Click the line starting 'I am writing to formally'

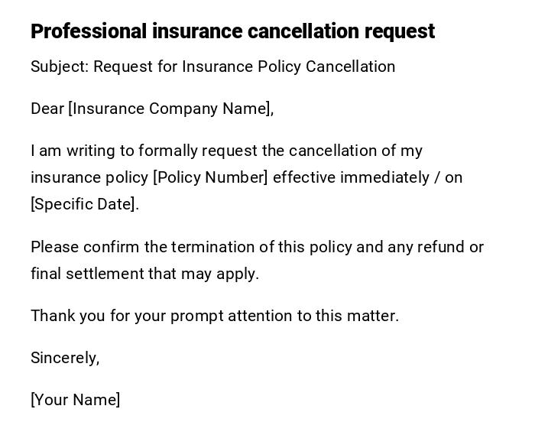pos(226,151)
